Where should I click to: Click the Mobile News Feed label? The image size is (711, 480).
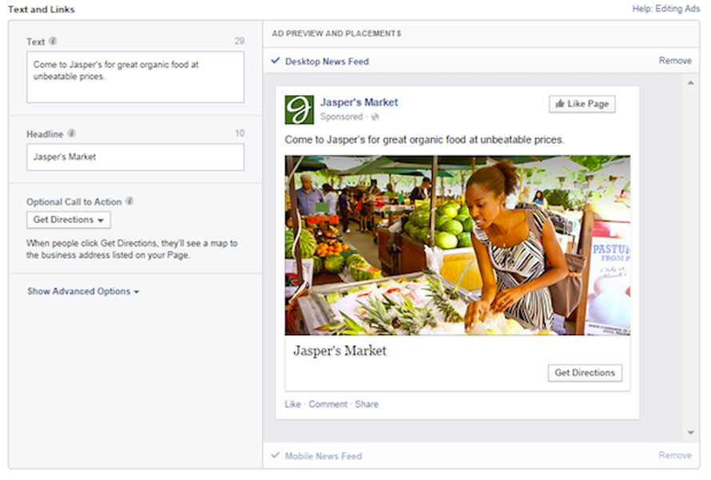pyautogui.click(x=324, y=456)
